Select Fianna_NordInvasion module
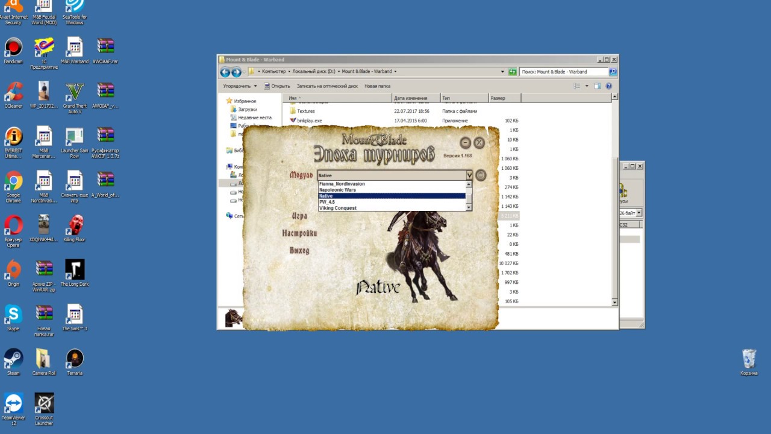This screenshot has height=434, width=771. coord(392,184)
